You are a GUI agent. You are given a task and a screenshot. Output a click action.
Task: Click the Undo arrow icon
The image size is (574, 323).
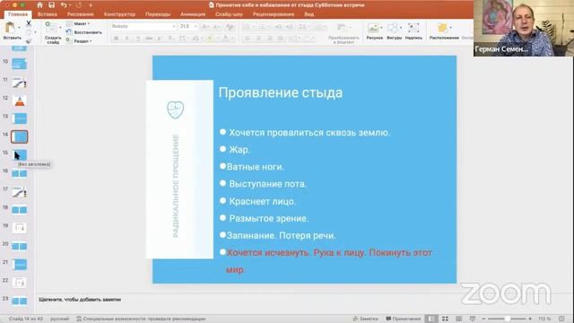(x=64, y=5)
